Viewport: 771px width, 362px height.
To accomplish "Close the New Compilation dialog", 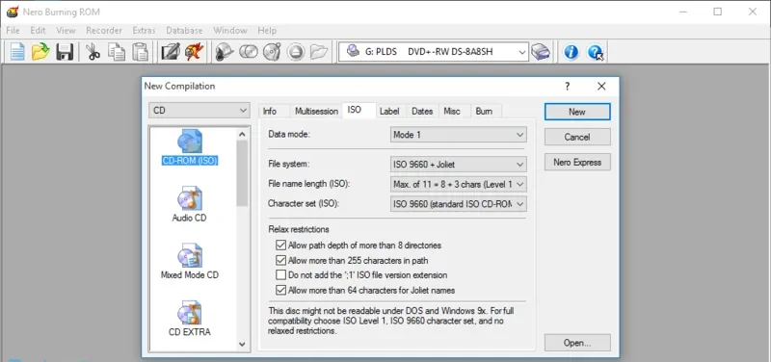I will (x=601, y=87).
